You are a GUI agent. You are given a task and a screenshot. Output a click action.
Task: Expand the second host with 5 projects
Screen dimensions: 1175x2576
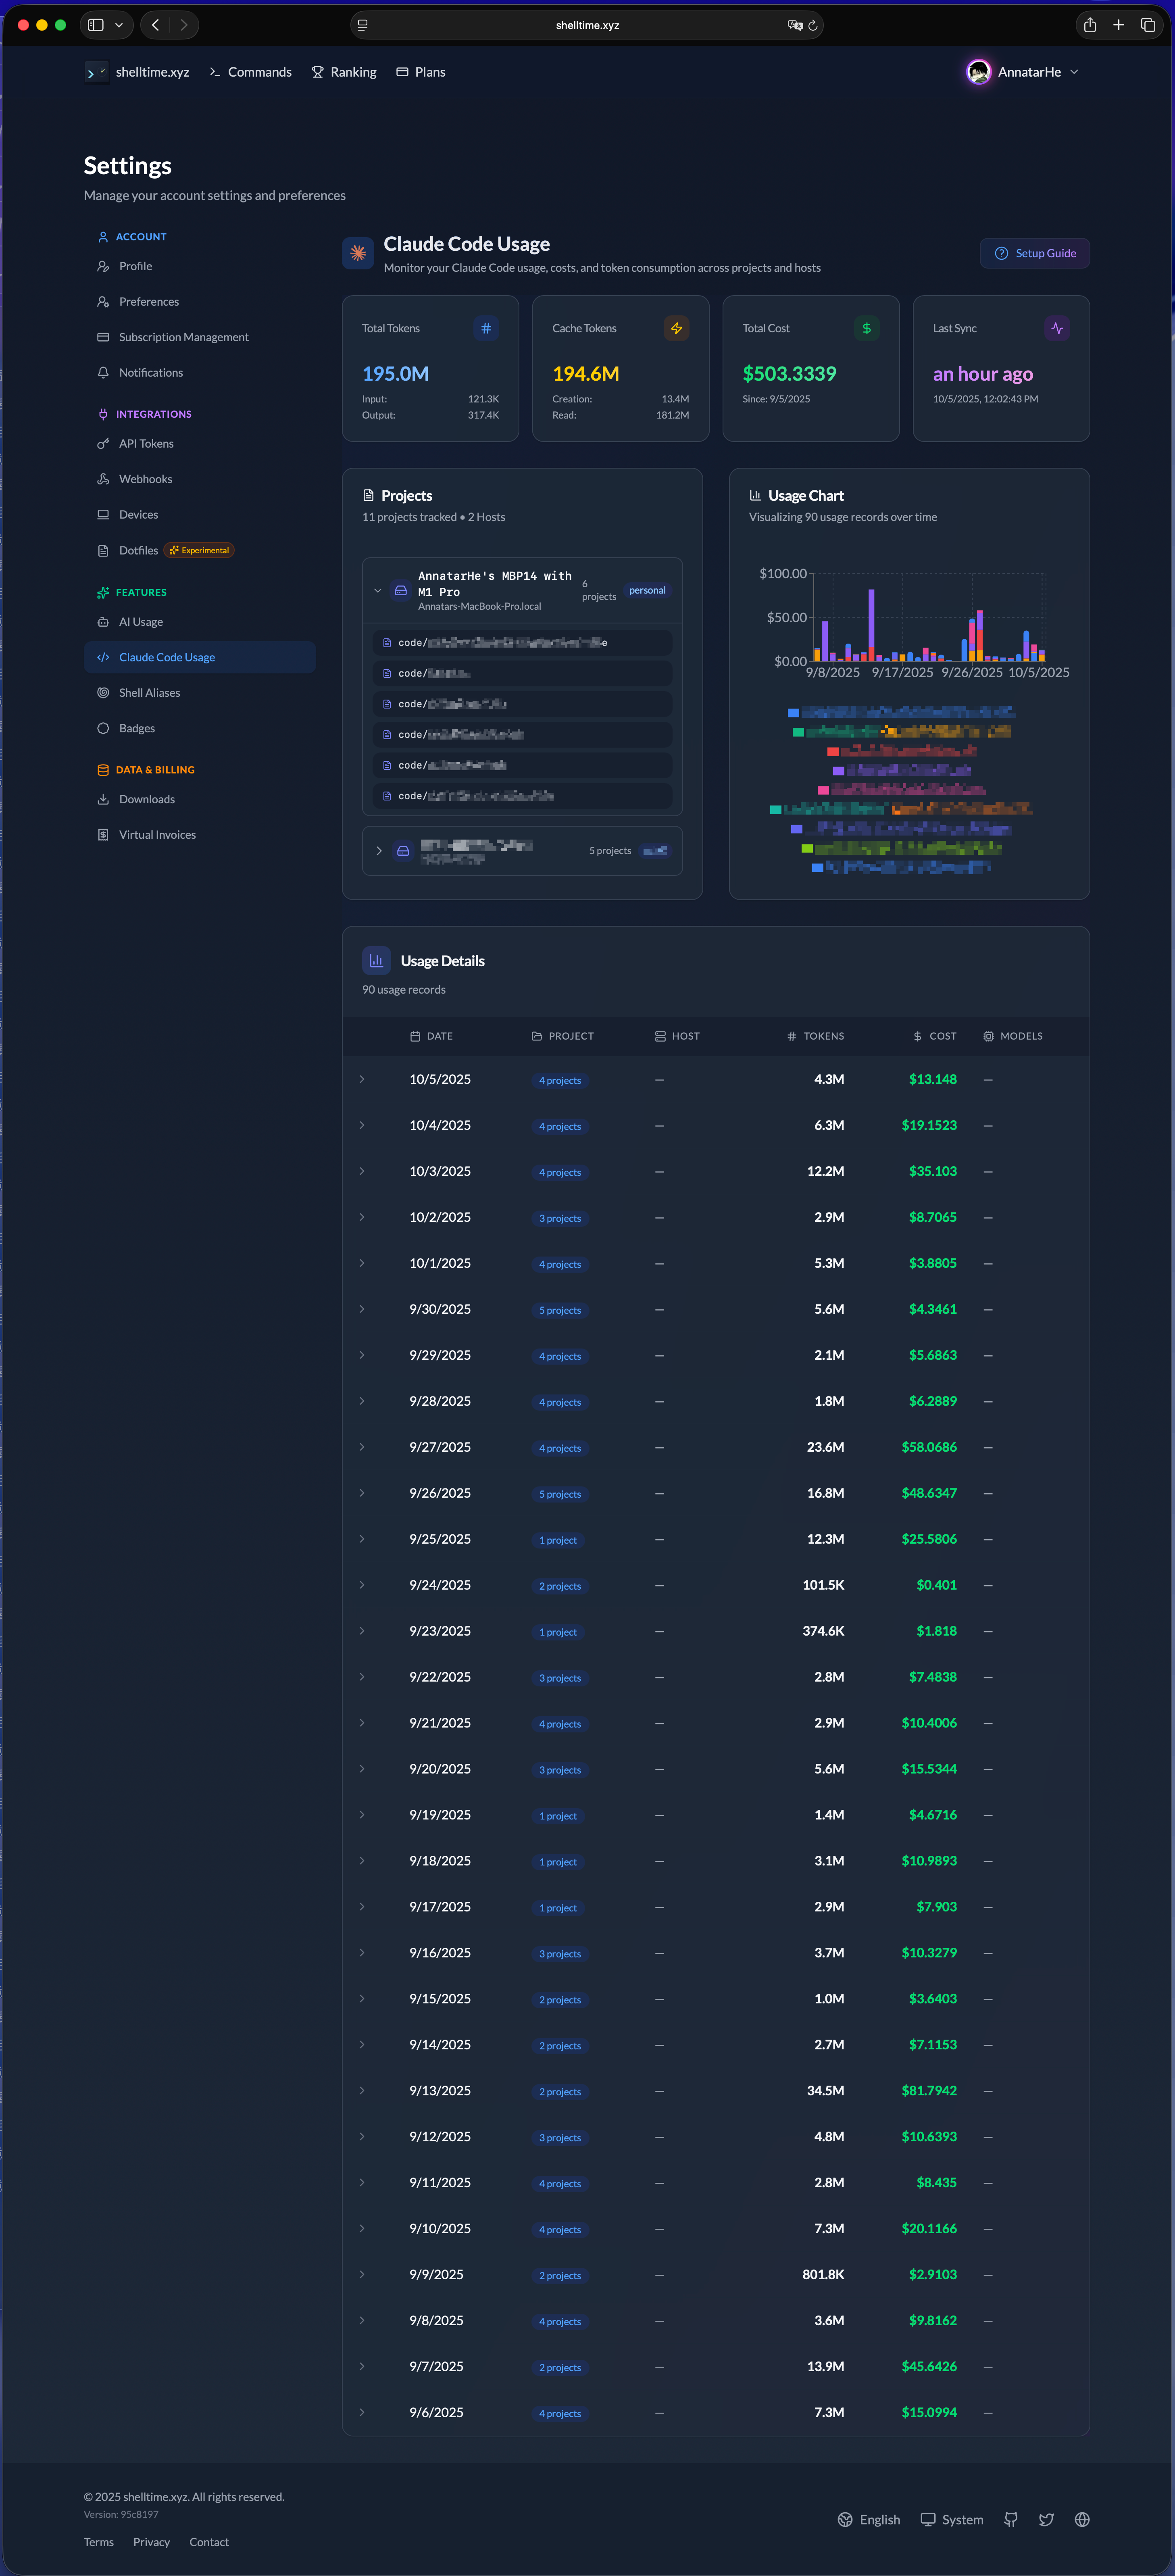pyautogui.click(x=379, y=851)
